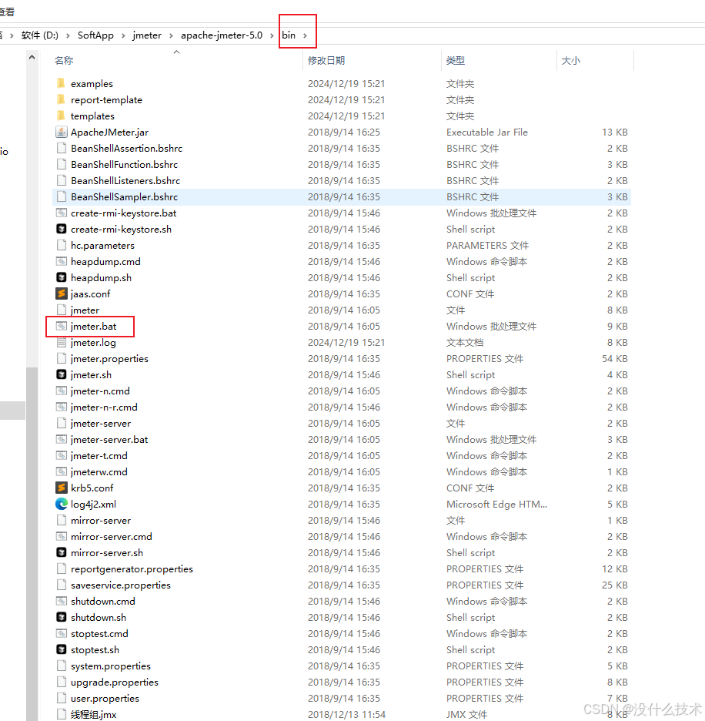Select the report-template folder icon
The image size is (705, 721).
tap(61, 99)
